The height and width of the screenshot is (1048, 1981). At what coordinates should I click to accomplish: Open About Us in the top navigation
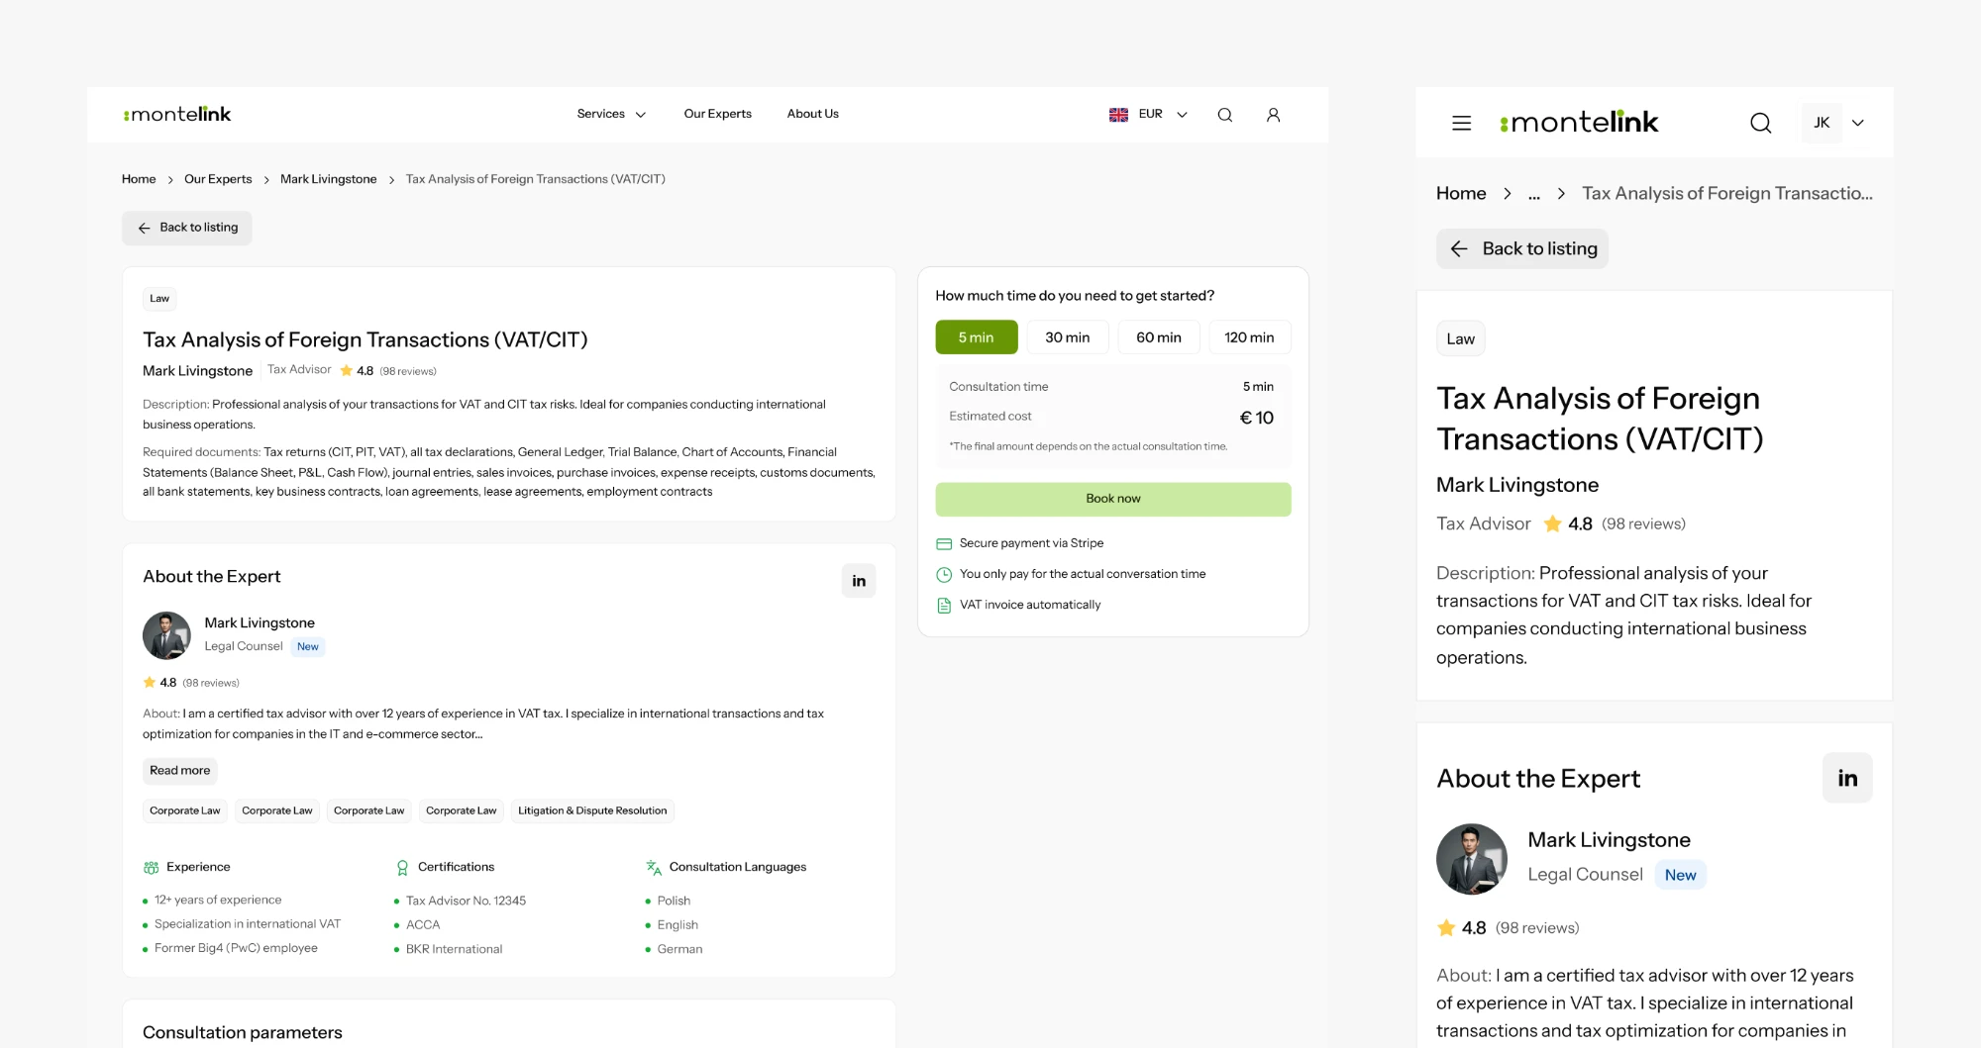coord(812,115)
